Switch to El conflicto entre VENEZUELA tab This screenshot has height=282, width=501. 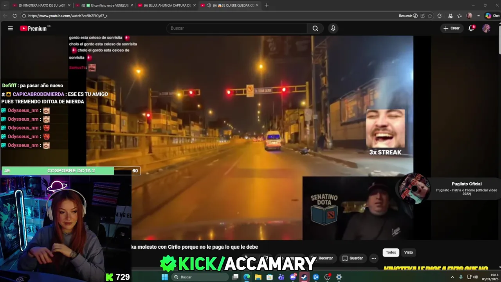coord(104,5)
